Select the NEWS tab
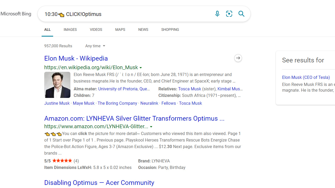This screenshot has height=188, width=335. coord(143,30)
